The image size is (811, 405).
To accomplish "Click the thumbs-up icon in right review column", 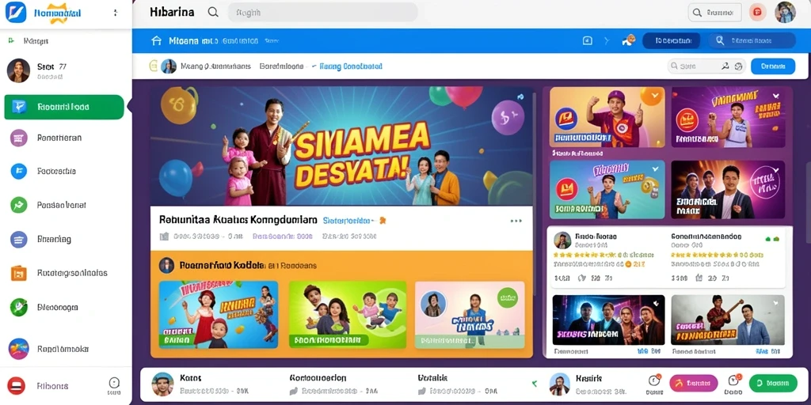I will tap(699, 278).
